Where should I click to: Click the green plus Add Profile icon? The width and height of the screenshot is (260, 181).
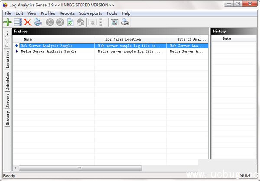7,22
